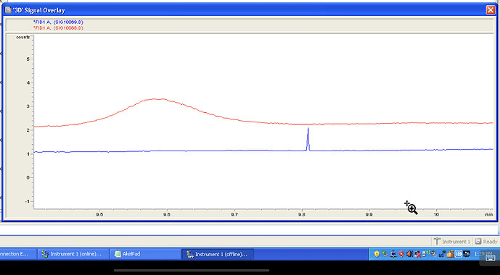Image resolution: width=500 pixels, height=275 pixels.
Task: Click the Signal Overlay window title icon
Action: [8, 10]
